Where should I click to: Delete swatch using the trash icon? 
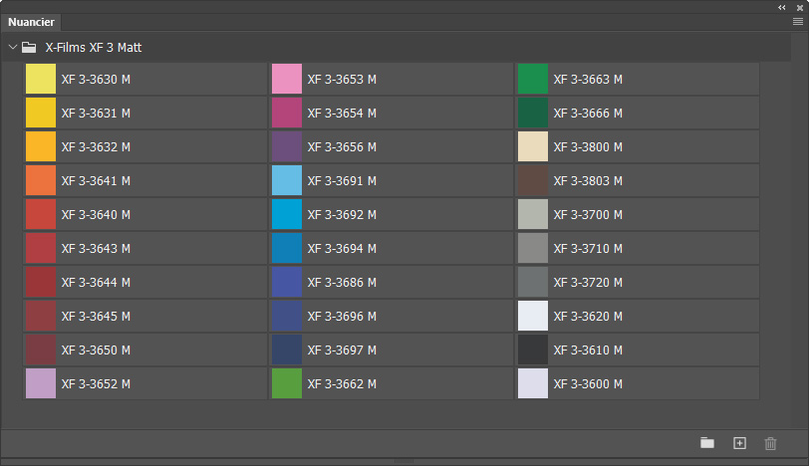click(x=770, y=443)
